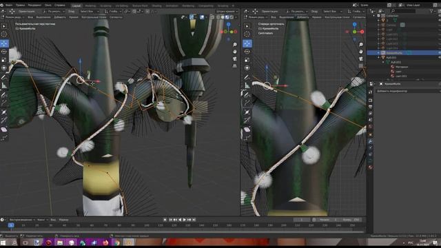
Task: Select the Move tool in right viewport
Action: coord(247,43)
